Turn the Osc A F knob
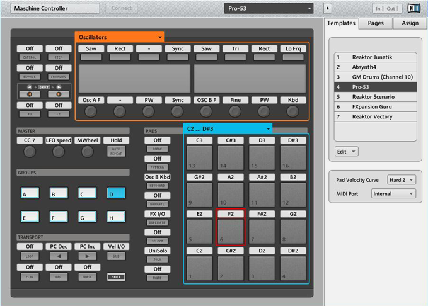 pyautogui.click(x=91, y=111)
